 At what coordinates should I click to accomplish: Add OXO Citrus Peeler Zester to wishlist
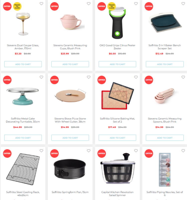pyautogui.click(x=136, y=3)
